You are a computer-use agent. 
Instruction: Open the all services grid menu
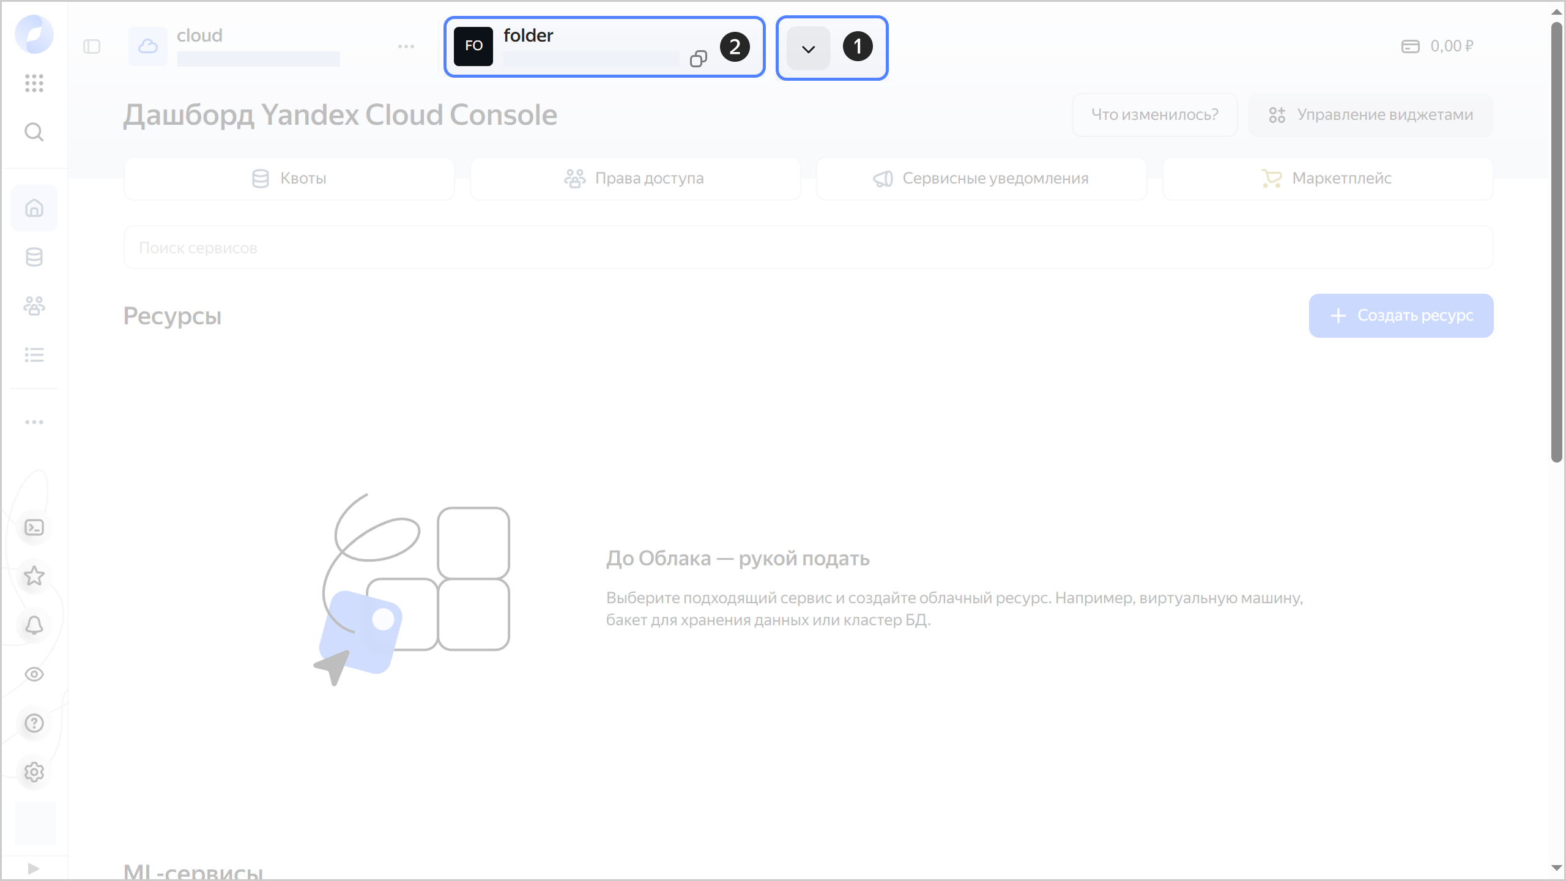pyautogui.click(x=34, y=84)
